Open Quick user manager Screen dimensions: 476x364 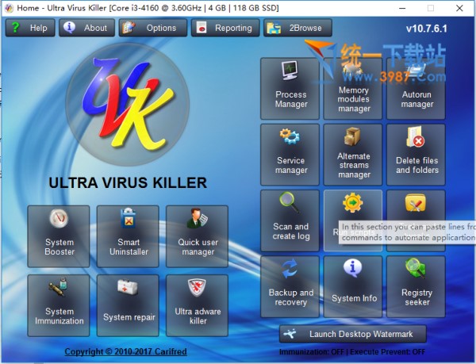click(x=197, y=236)
